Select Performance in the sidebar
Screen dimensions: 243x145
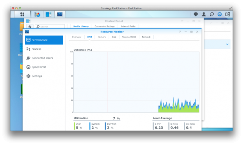pos(44,40)
